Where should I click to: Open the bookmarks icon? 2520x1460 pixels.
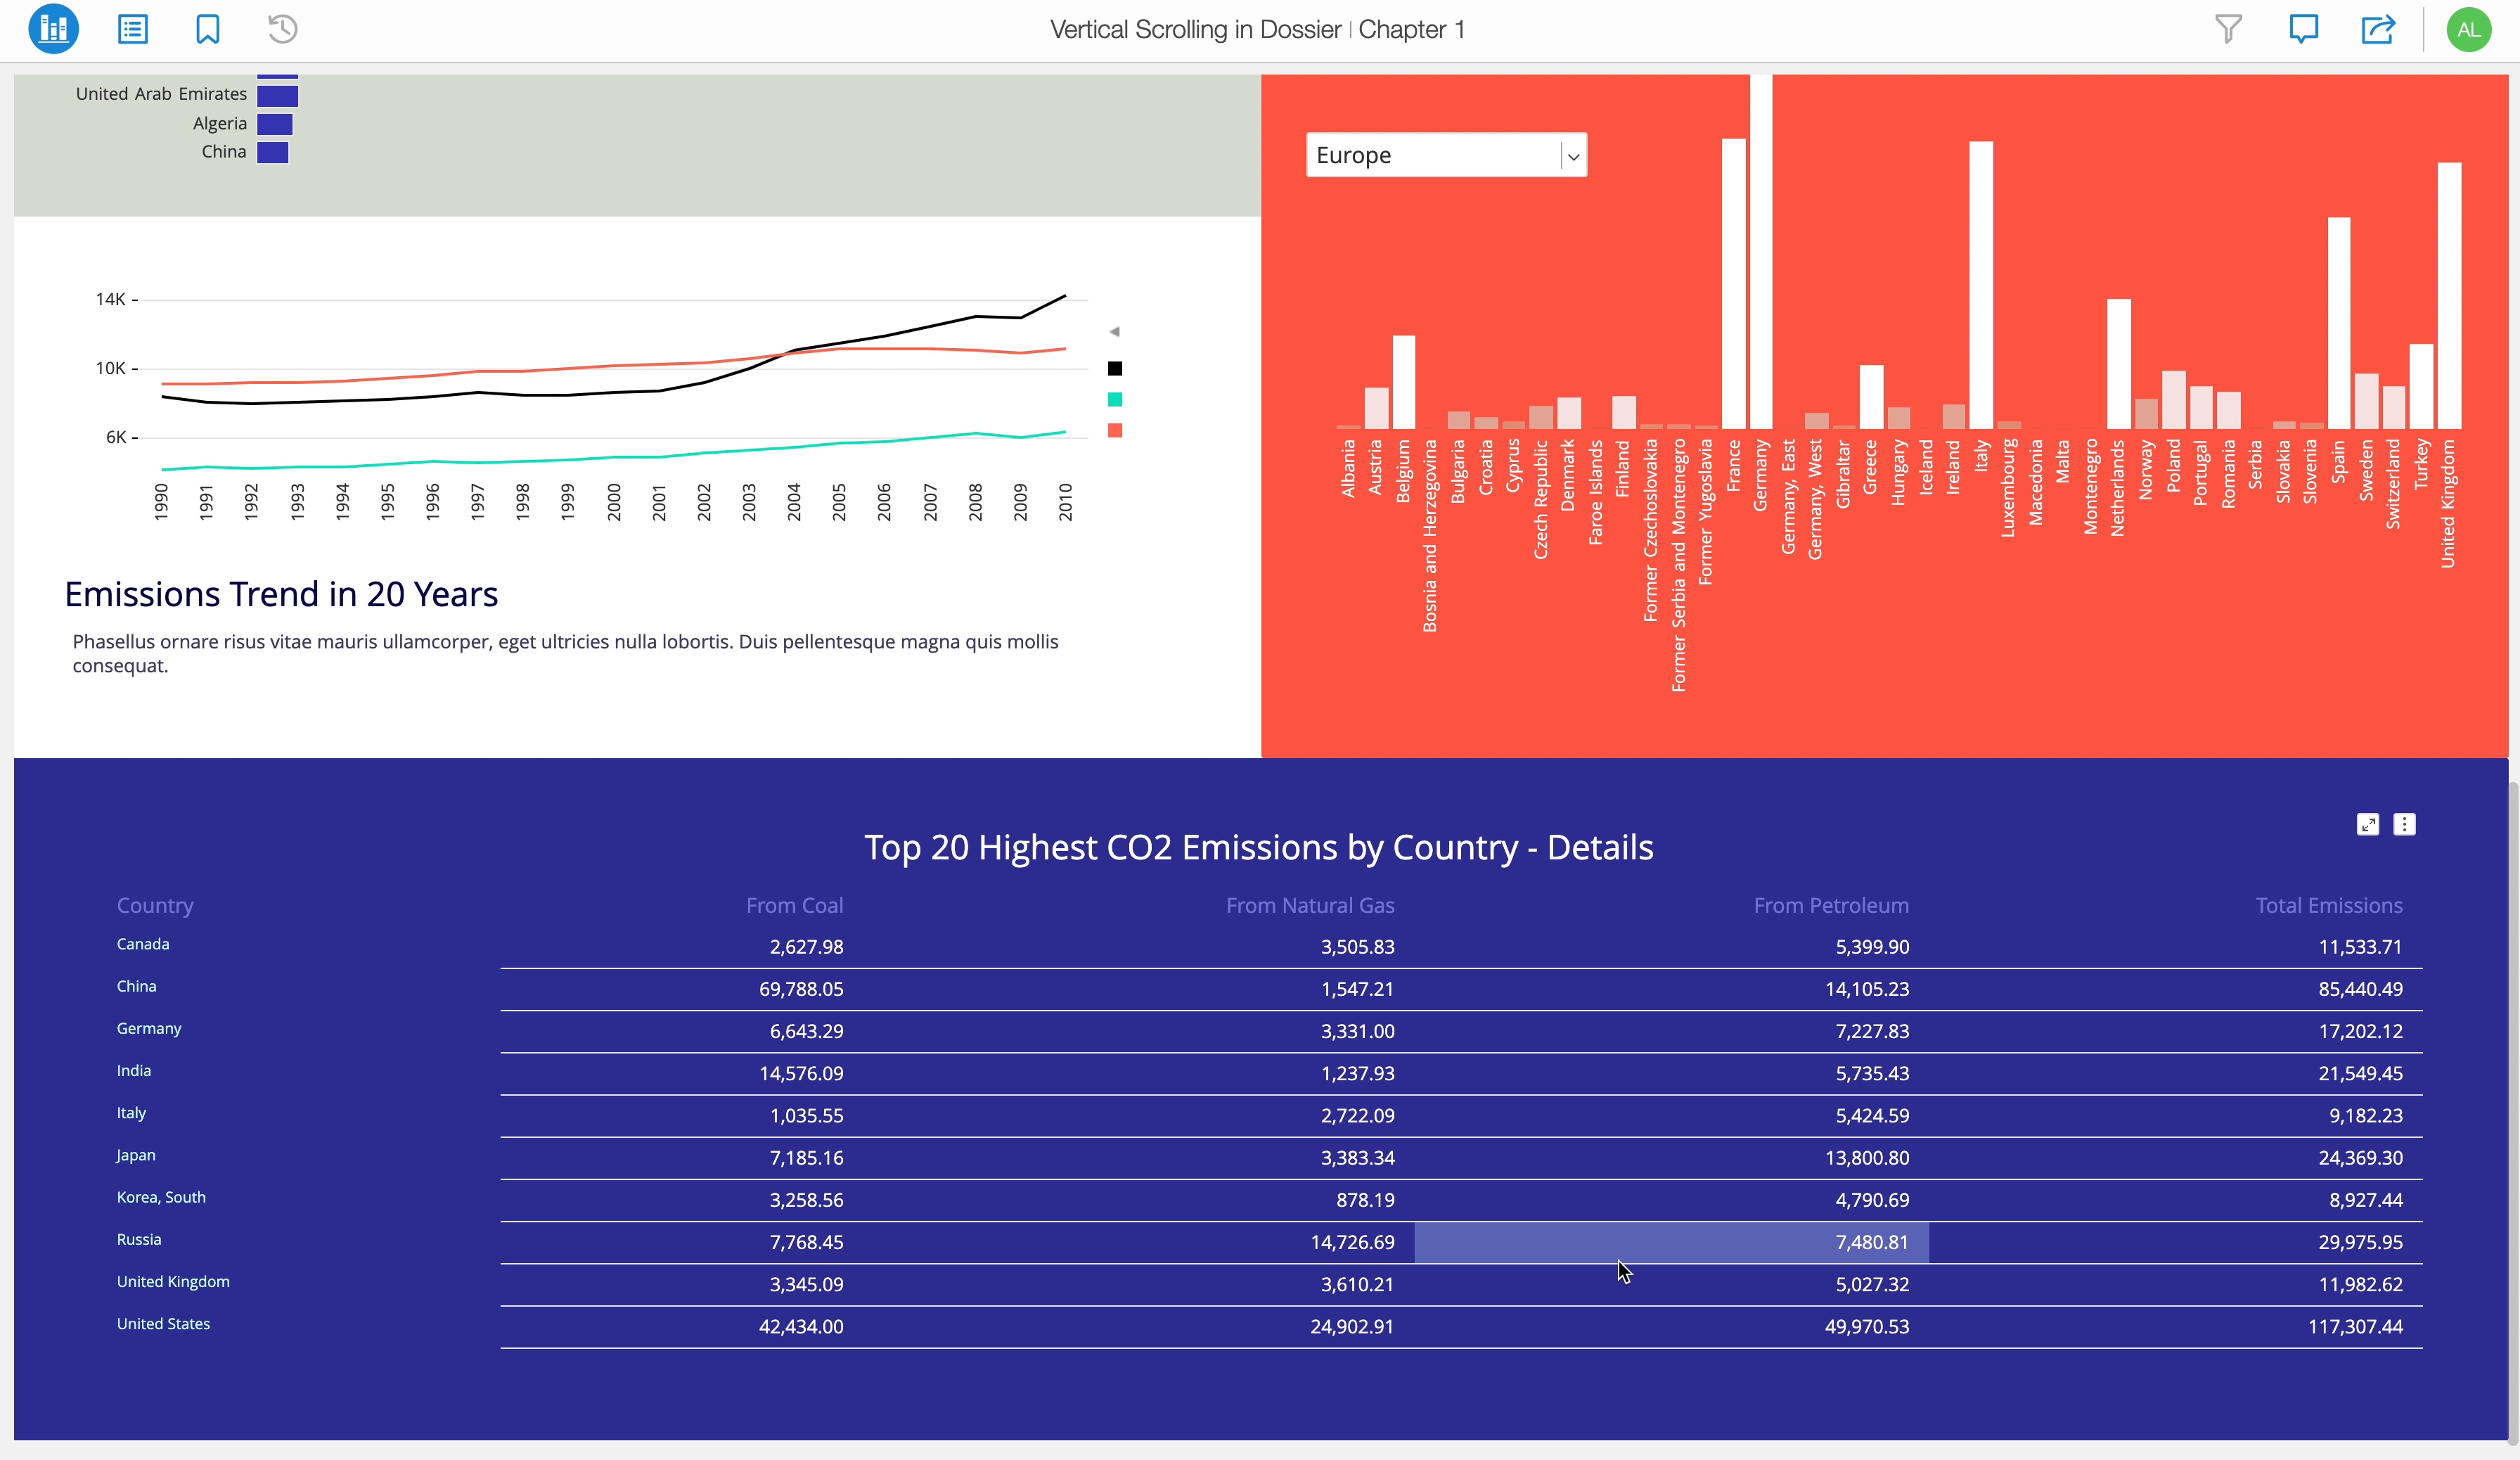207,29
